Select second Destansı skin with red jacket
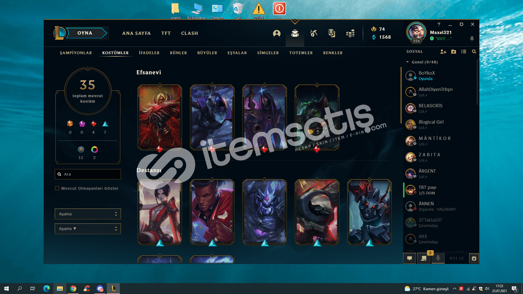Screen dimensions: 523x294 click(x=212, y=212)
